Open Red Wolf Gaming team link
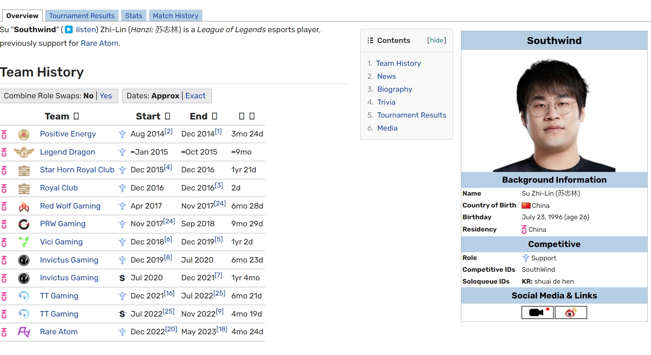The width and height of the screenshot is (651, 355). [70, 206]
